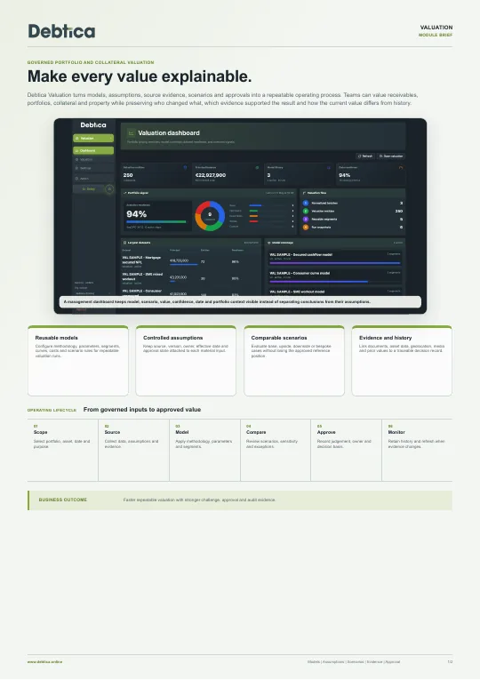
Task: Click orange circle 4 beside Run snapshots
Action: click(306, 228)
